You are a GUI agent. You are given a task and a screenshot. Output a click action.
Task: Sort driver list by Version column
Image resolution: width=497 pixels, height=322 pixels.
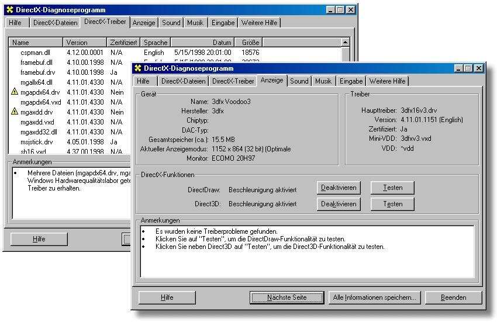[84, 43]
